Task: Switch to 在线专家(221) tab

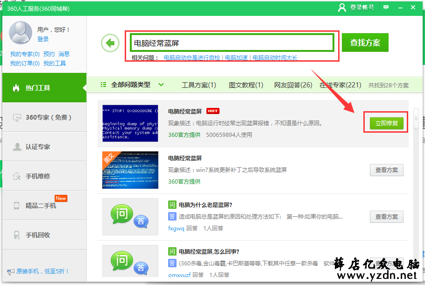Action: [x=340, y=85]
